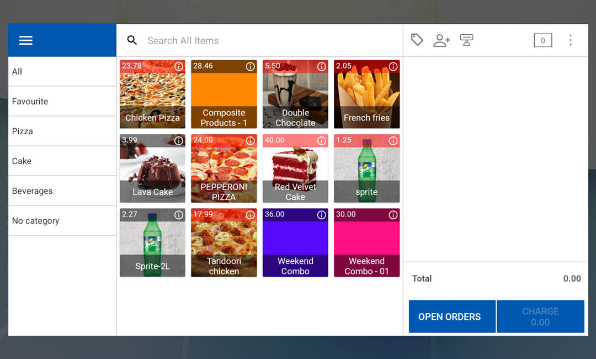The height and width of the screenshot is (359, 596).
Task: Click the search magnifier icon
Action: (132, 40)
